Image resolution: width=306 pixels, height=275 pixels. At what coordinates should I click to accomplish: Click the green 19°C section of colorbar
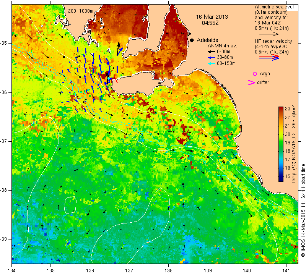(281, 142)
